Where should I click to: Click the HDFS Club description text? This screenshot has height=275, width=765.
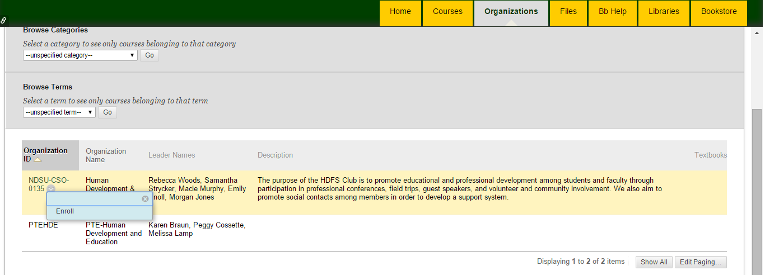tap(460, 188)
